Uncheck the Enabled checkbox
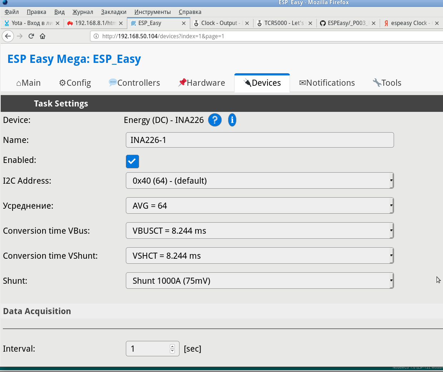 tap(132, 162)
